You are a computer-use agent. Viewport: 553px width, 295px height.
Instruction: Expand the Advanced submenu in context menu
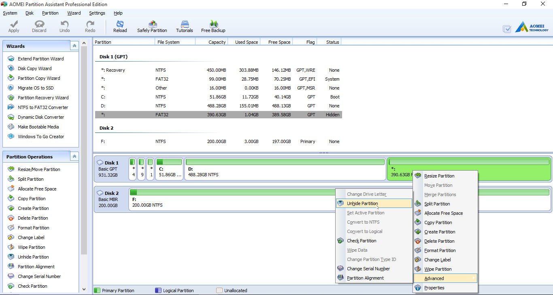pyautogui.click(x=445, y=278)
